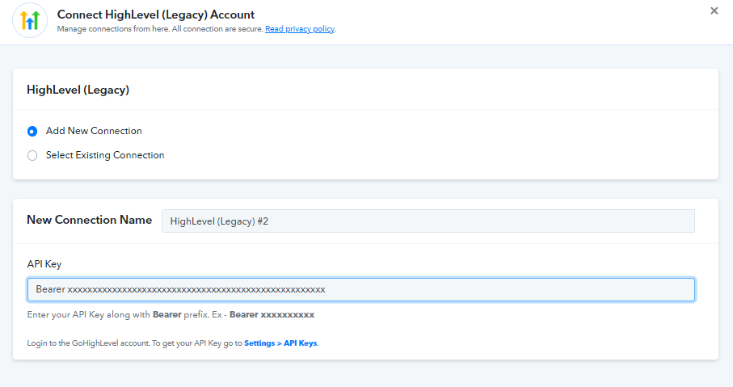Click the Bearer prefix hint text

pos(171,314)
